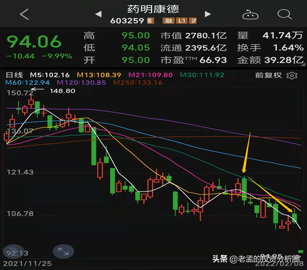Tap the 148.80 peak price annotation
The width and height of the screenshot is (307, 270).
[62, 91]
